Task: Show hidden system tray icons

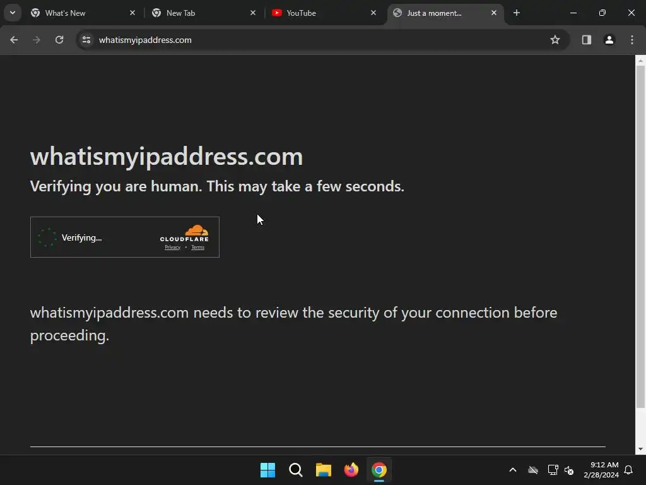Action: point(513,470)
